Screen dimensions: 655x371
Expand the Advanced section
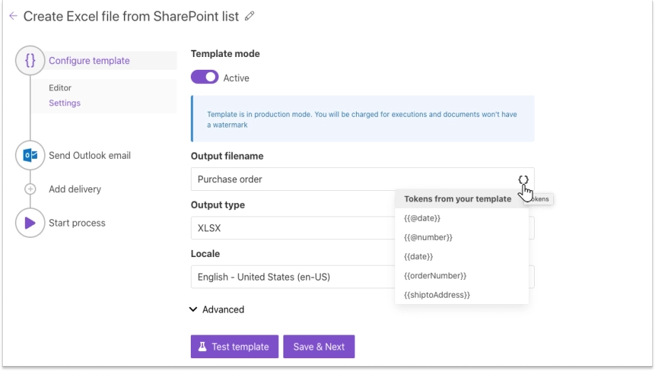point(217,310)
